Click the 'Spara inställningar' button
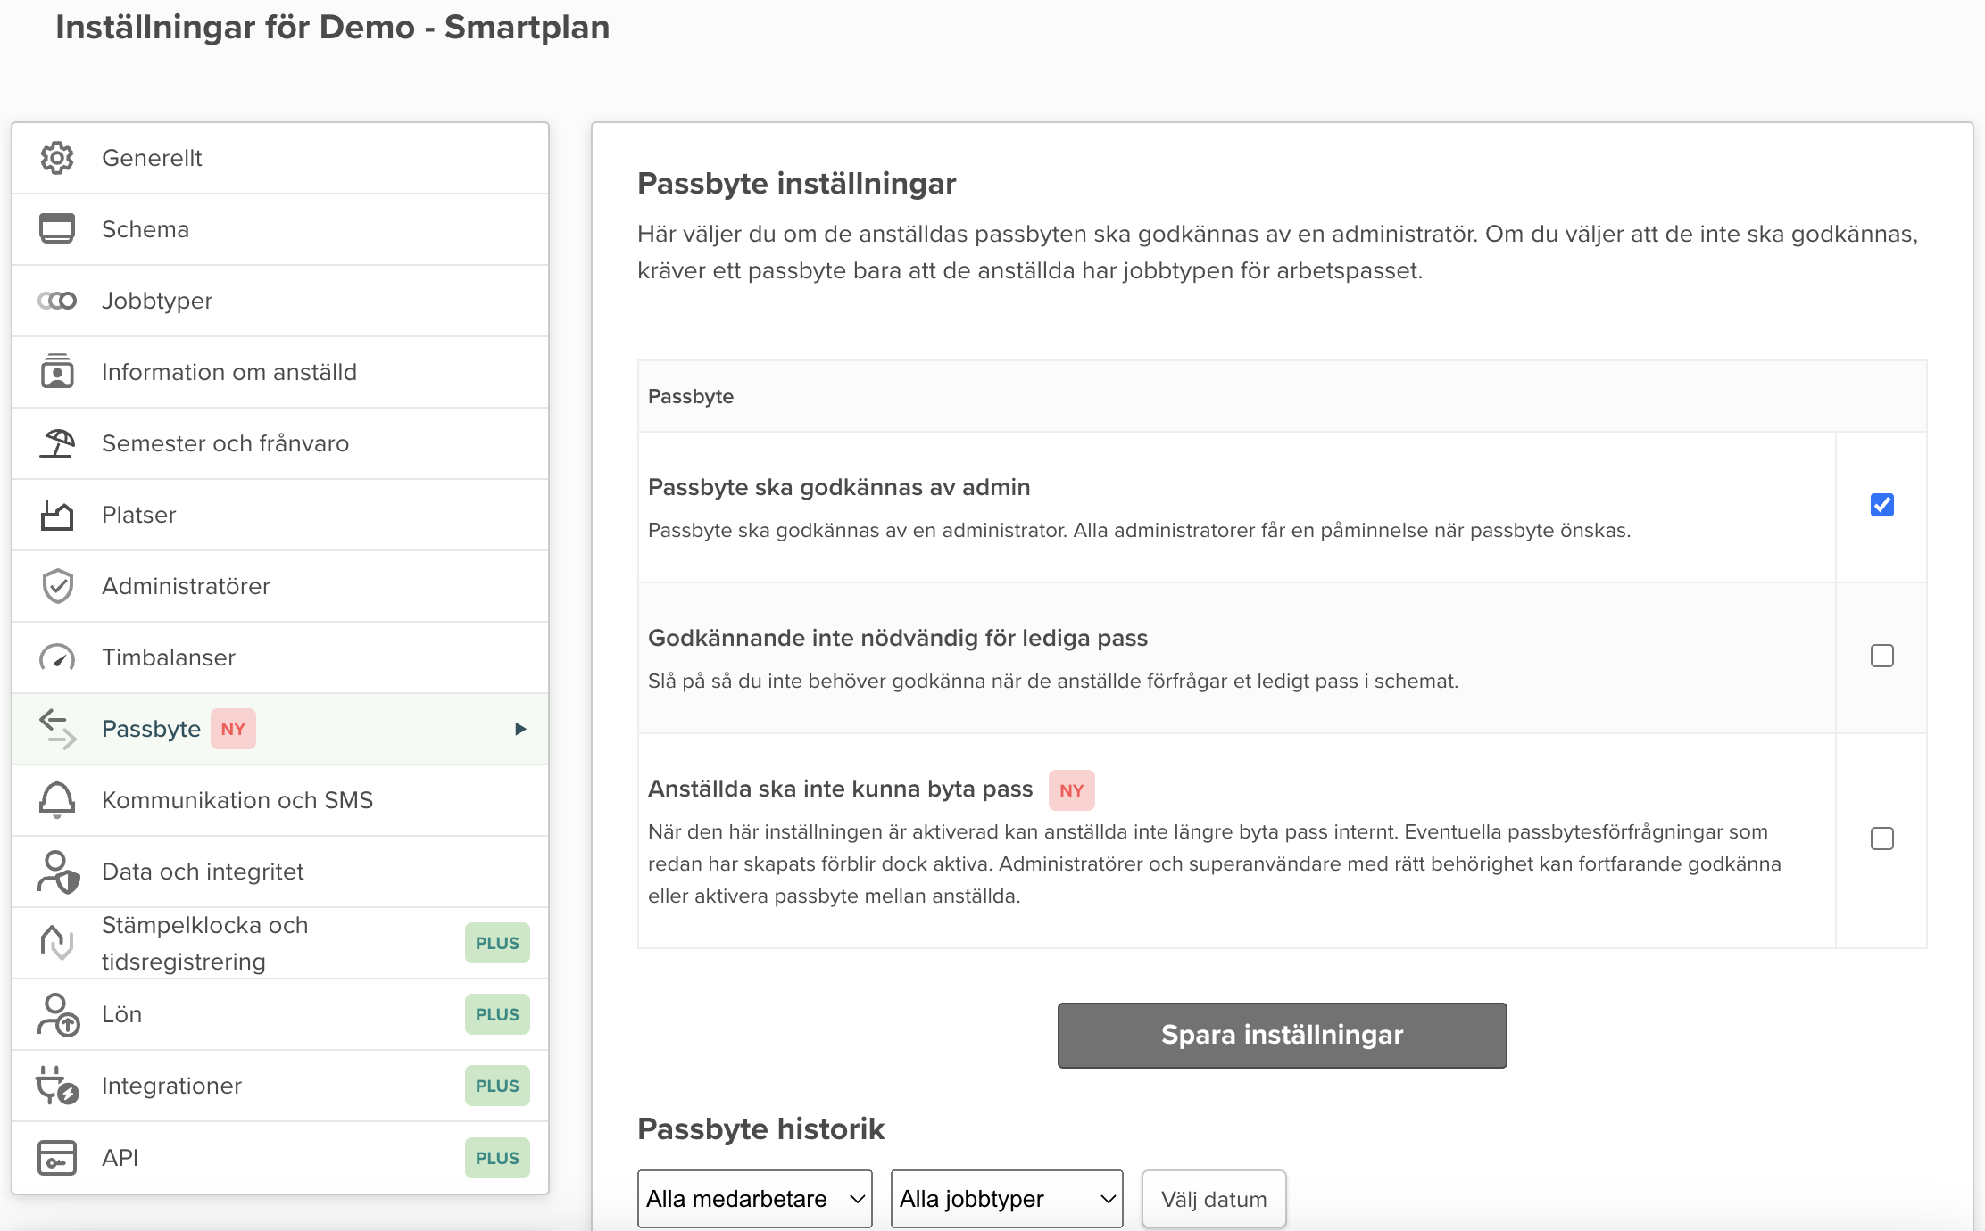The image size is (1985, 1231). (x=1282, y=1035)
